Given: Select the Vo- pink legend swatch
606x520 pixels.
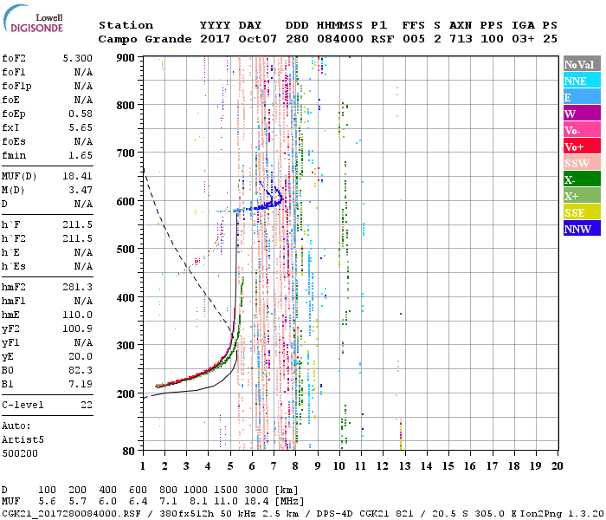Looking at the screenshot, I should [580, 131].
